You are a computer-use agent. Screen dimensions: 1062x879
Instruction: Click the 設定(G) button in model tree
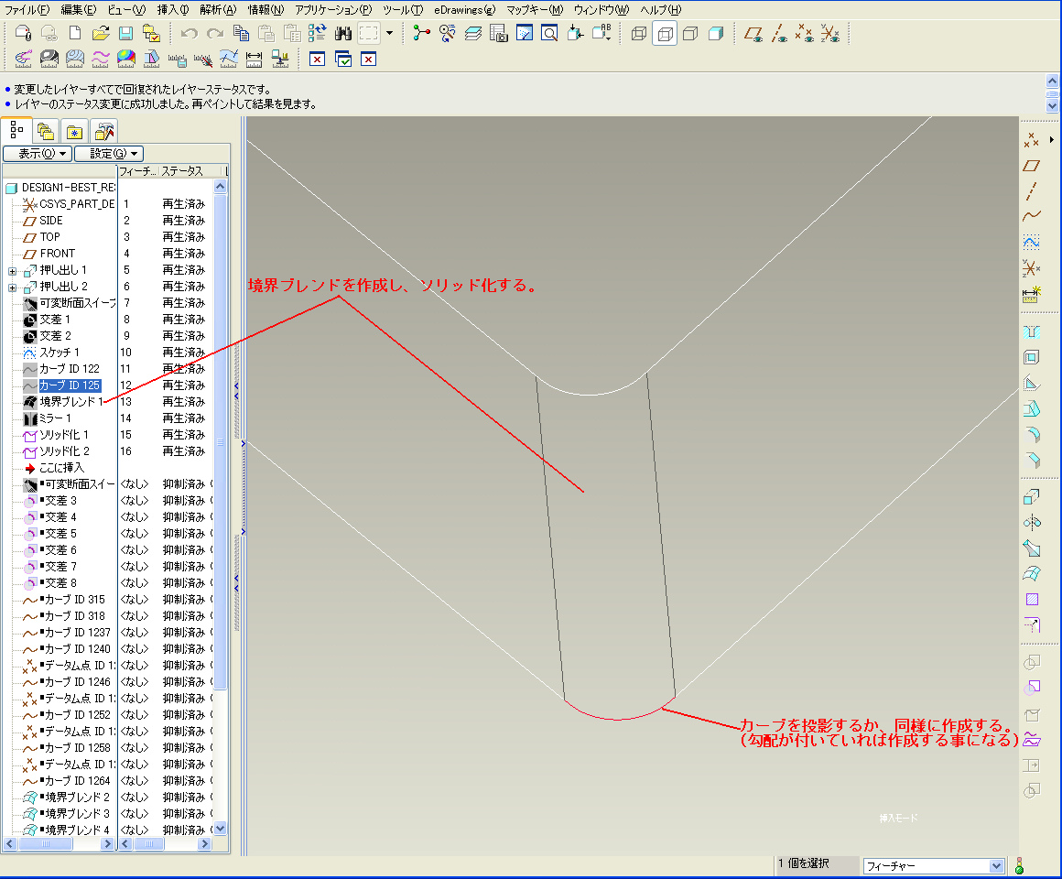pyautogui.click(x=109, y=154)
